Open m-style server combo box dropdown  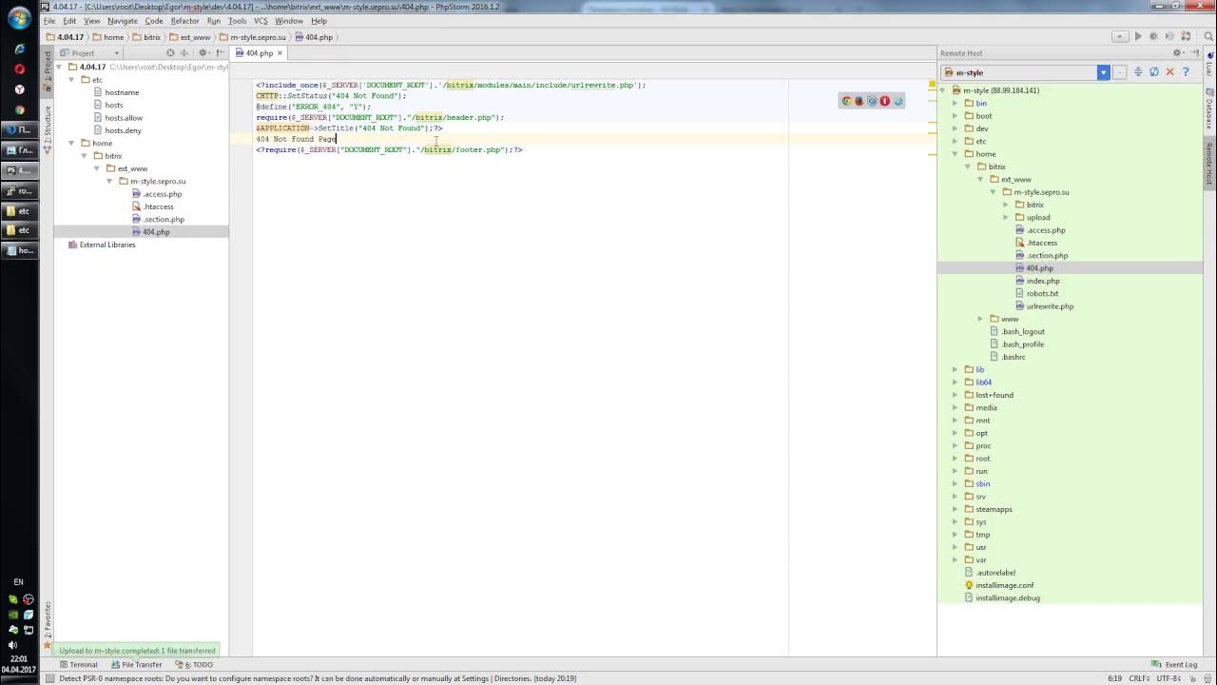coord(1103,72)
